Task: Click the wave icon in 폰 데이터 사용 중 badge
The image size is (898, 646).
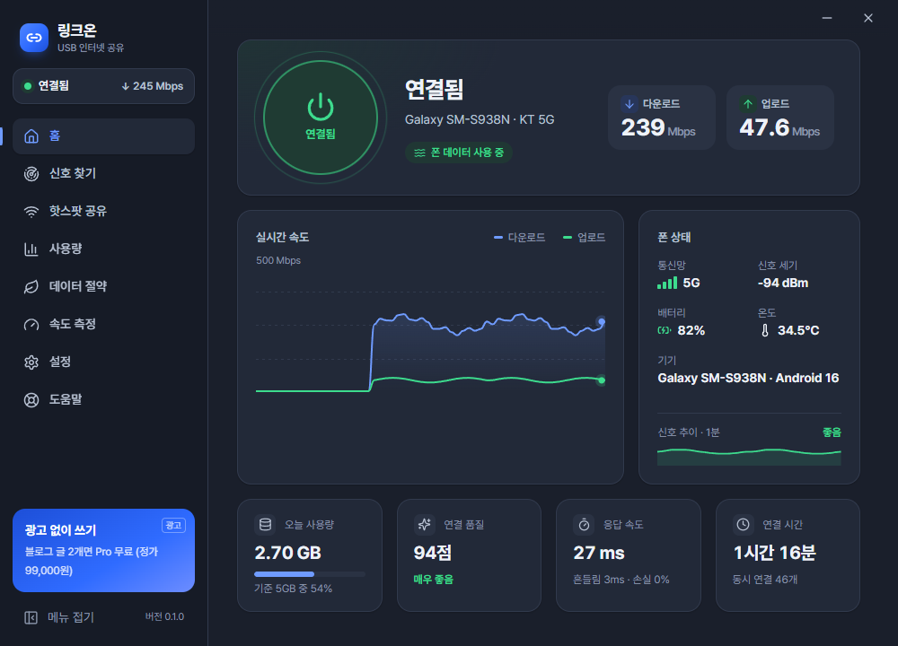Action: pyautogui.click(x=419, y=153)
